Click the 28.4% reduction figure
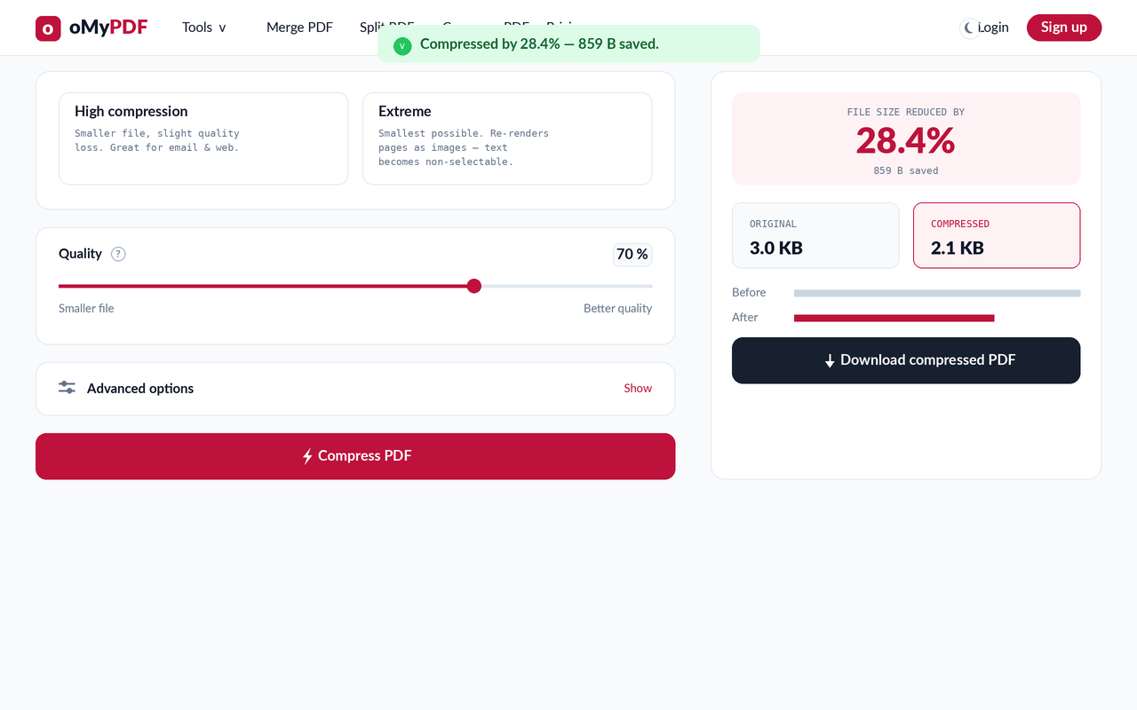Image resolution: width=1137 pixels, height=710 pixels. 906,140
